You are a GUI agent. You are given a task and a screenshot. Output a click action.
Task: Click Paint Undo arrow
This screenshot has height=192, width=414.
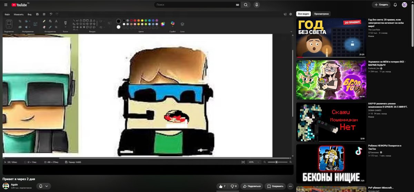coord(51,14)
